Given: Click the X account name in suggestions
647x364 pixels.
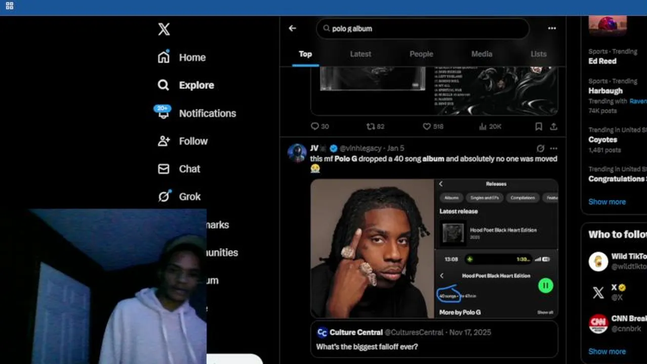Looking at the screenshot, I should (x=614, y=287).
